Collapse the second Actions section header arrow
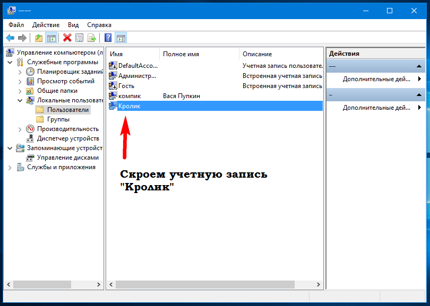 419,95
